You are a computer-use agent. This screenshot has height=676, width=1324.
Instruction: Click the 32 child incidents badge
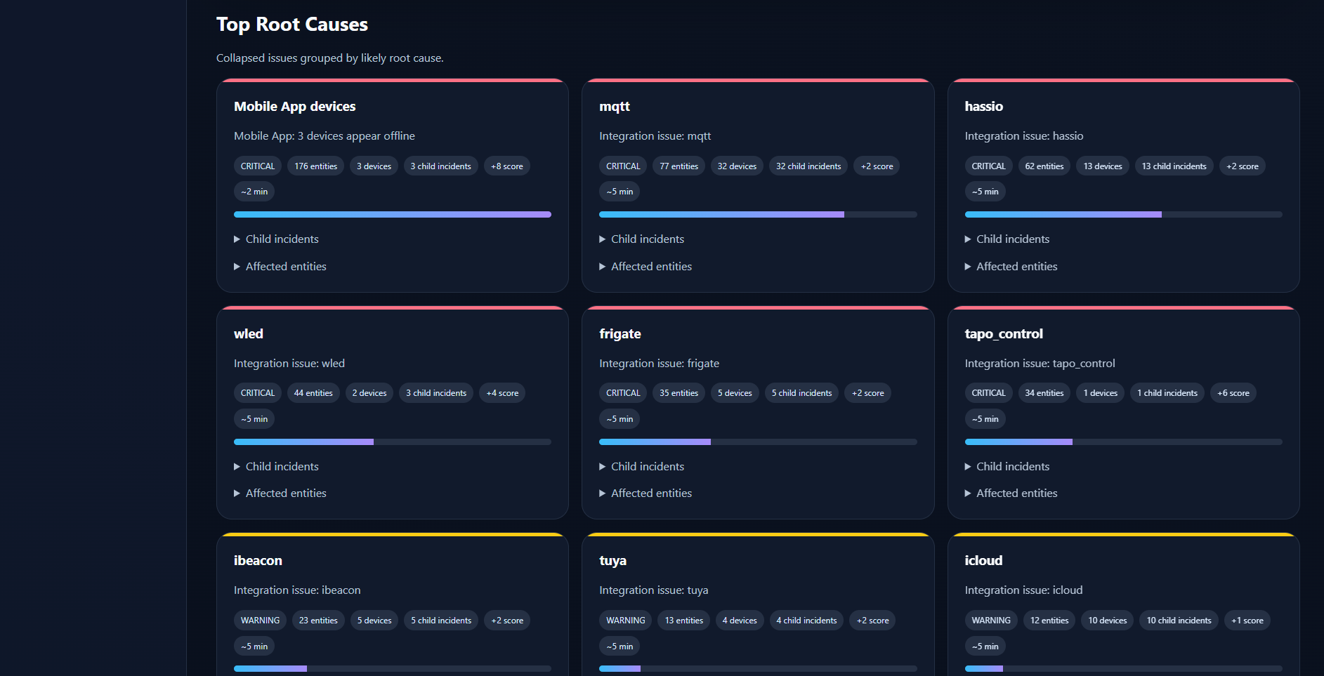(x=808, y=166)
